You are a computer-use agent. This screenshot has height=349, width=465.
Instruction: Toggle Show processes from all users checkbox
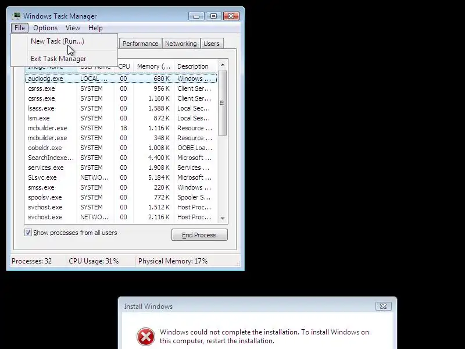28,232
